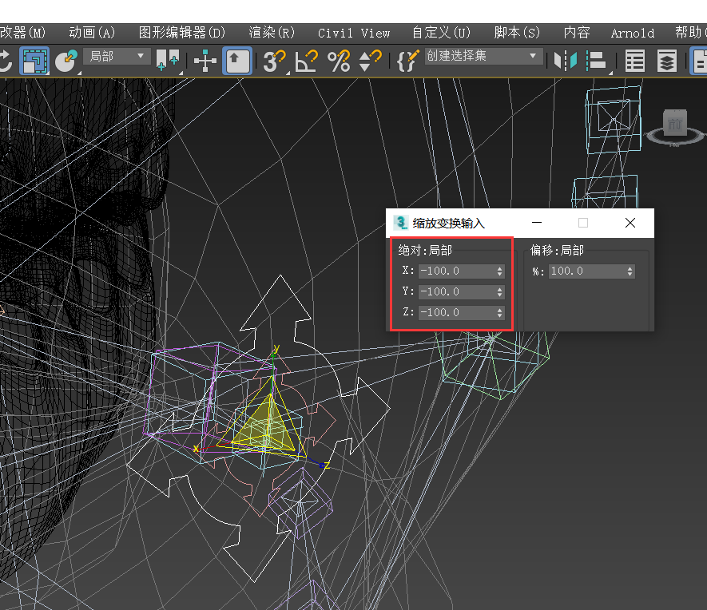Toggle spinner snap in toolbar

(370, 61)
